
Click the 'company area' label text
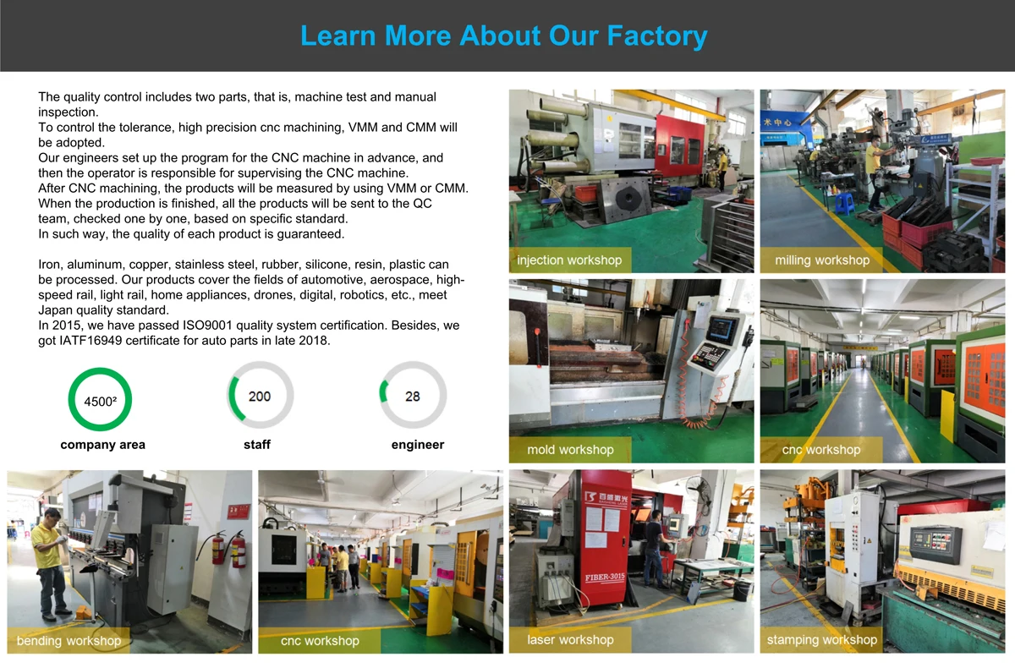pyautogui.click(x=102, y=445)
